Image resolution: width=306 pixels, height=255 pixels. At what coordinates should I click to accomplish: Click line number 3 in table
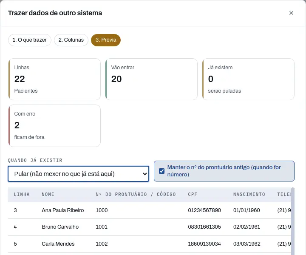click(x=15, y=210)
